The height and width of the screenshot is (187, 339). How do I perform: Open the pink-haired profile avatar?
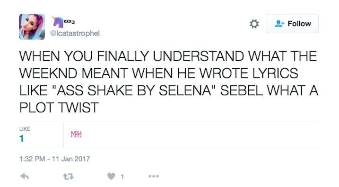[x=32, y=27]
